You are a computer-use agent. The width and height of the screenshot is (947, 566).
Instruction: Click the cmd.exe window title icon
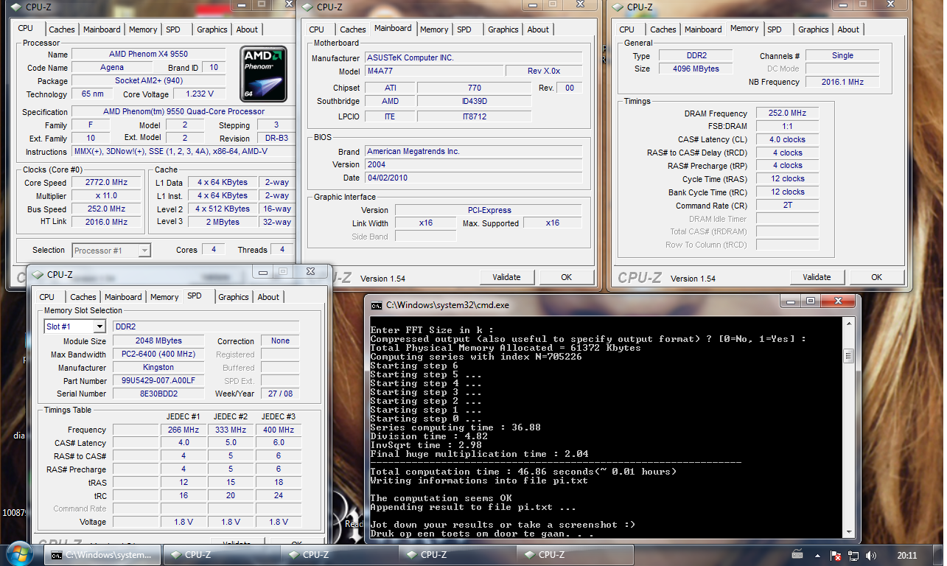pyautogui.click(x=376, y=304)
